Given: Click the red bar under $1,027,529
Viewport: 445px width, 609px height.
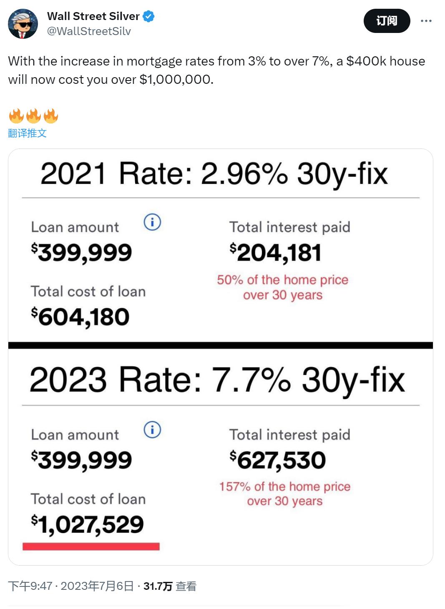Looking at the screenshot, I should 91,546.
